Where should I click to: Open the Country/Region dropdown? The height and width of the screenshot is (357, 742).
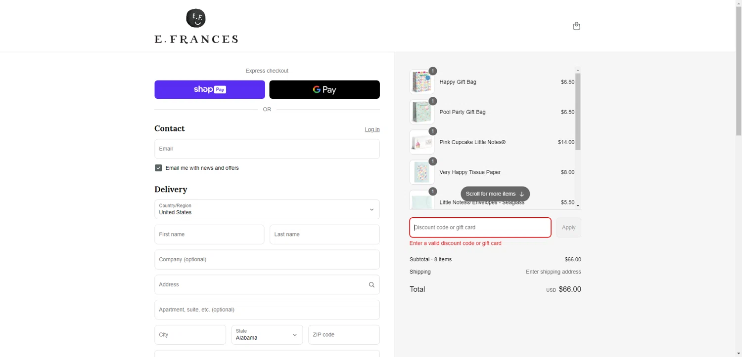click(x=267, y=209)
